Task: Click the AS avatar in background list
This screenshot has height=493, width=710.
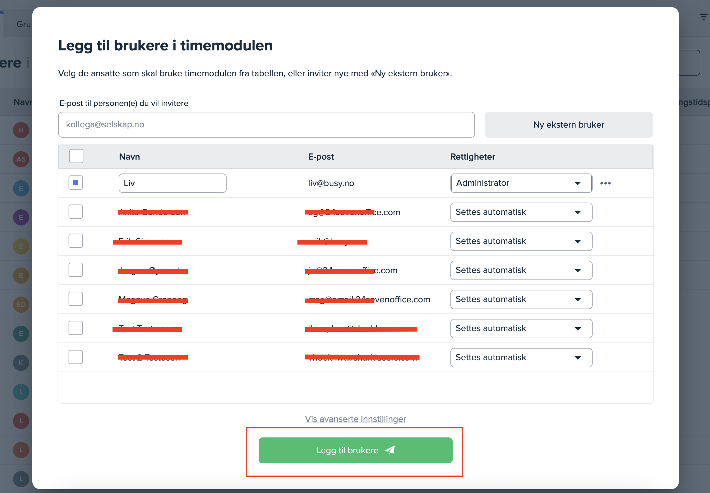Action: 21,159
